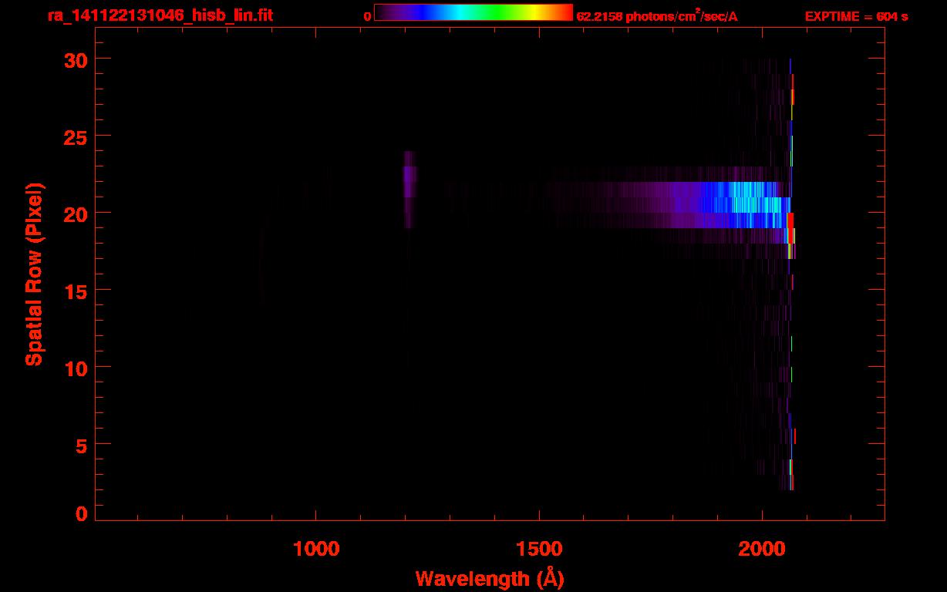Click the colorbar minimum value 0

coord(367,16)
